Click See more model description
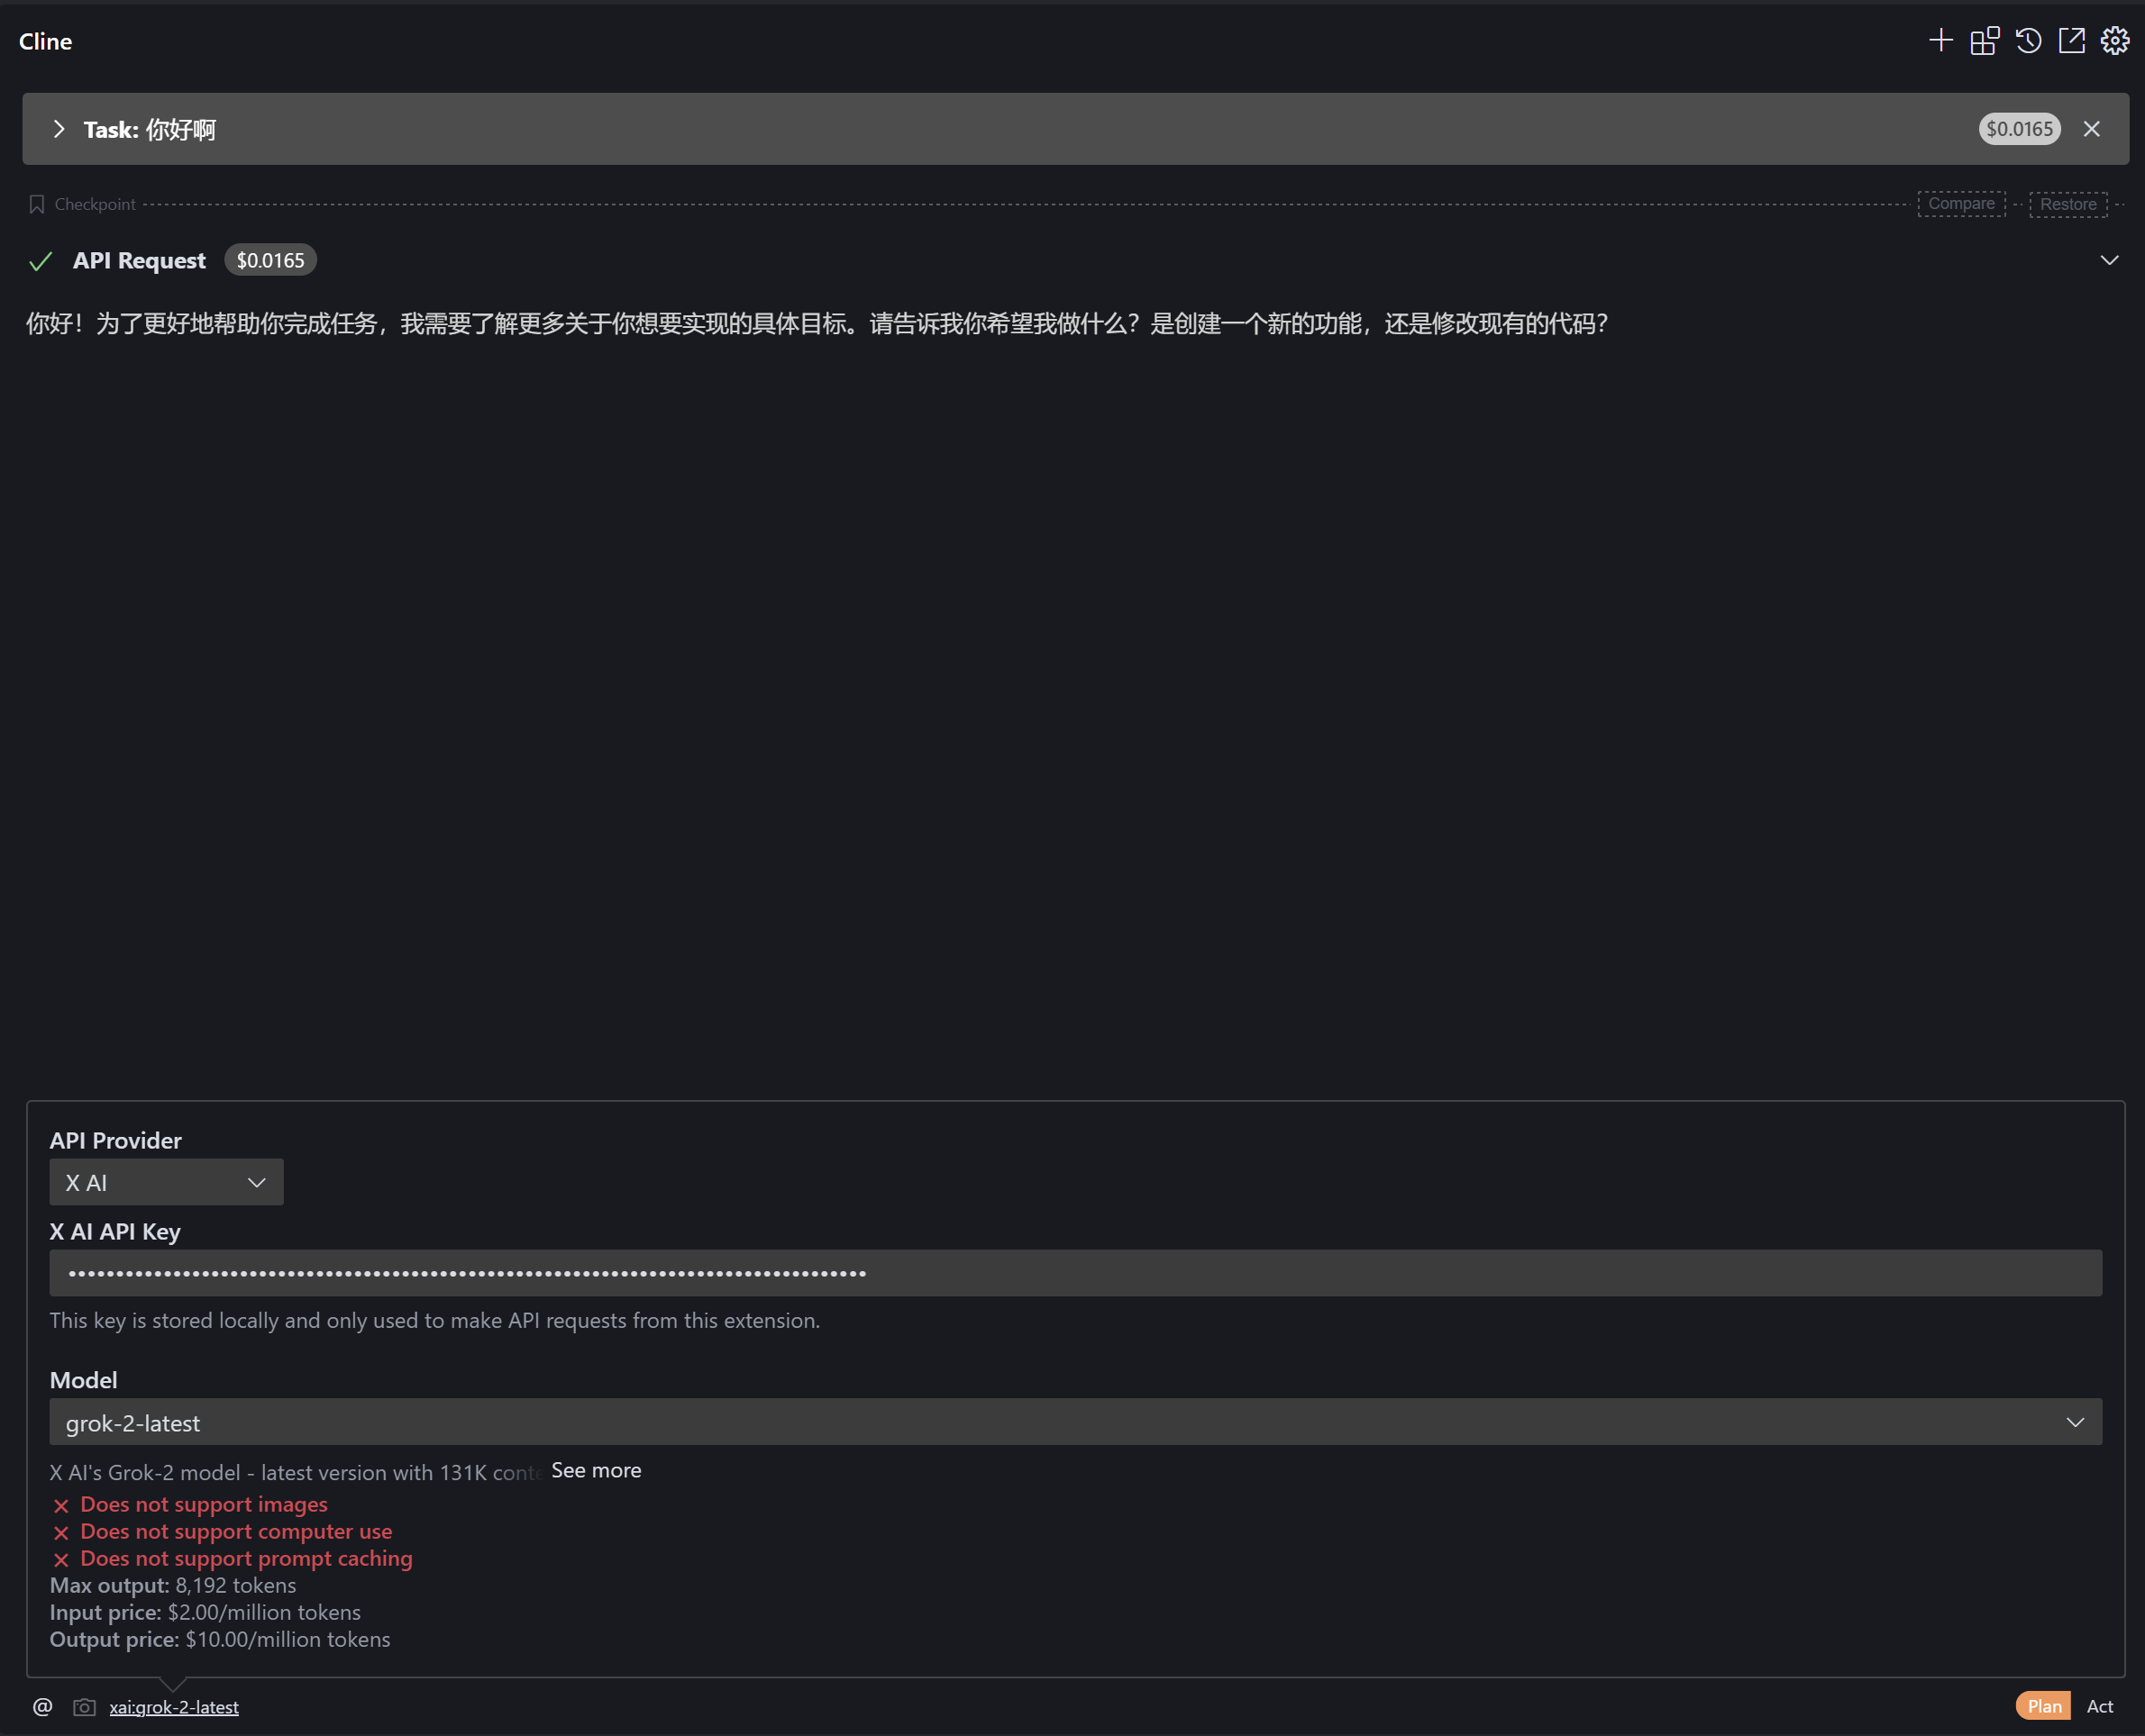 (597, 1470)
